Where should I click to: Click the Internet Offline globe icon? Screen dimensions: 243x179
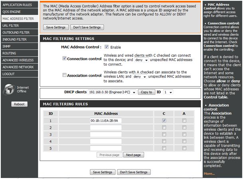click(x=9, y=89)
